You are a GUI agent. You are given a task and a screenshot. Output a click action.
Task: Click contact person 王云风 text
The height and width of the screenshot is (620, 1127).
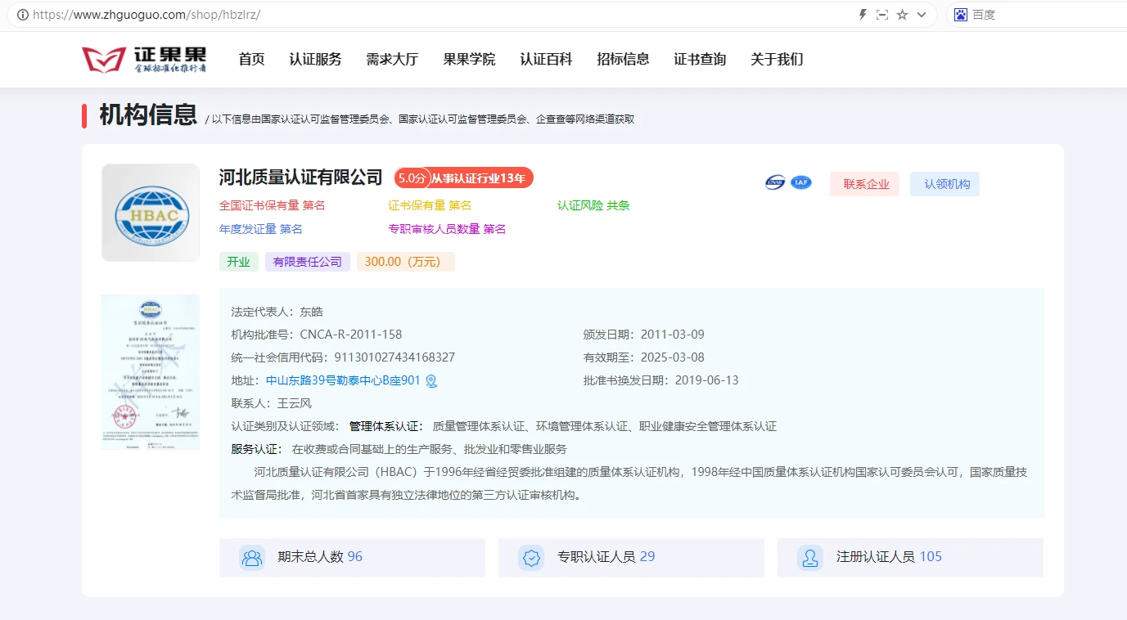pos(295,403)
